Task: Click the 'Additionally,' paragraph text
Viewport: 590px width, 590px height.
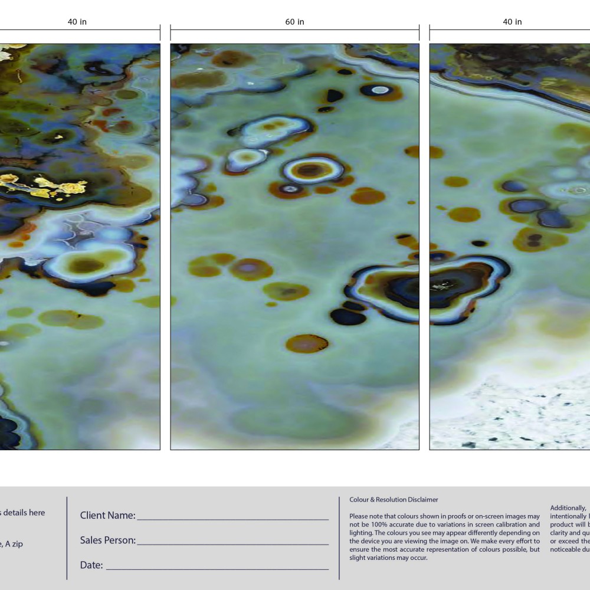Action: pyautogui.click(x=570, y=529)
